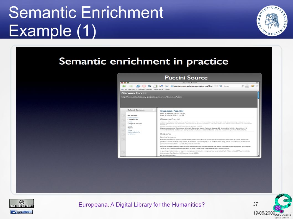The image size is (293, 219).
Task: Click the Madama Butterfly link
Action: click(134, 132)
